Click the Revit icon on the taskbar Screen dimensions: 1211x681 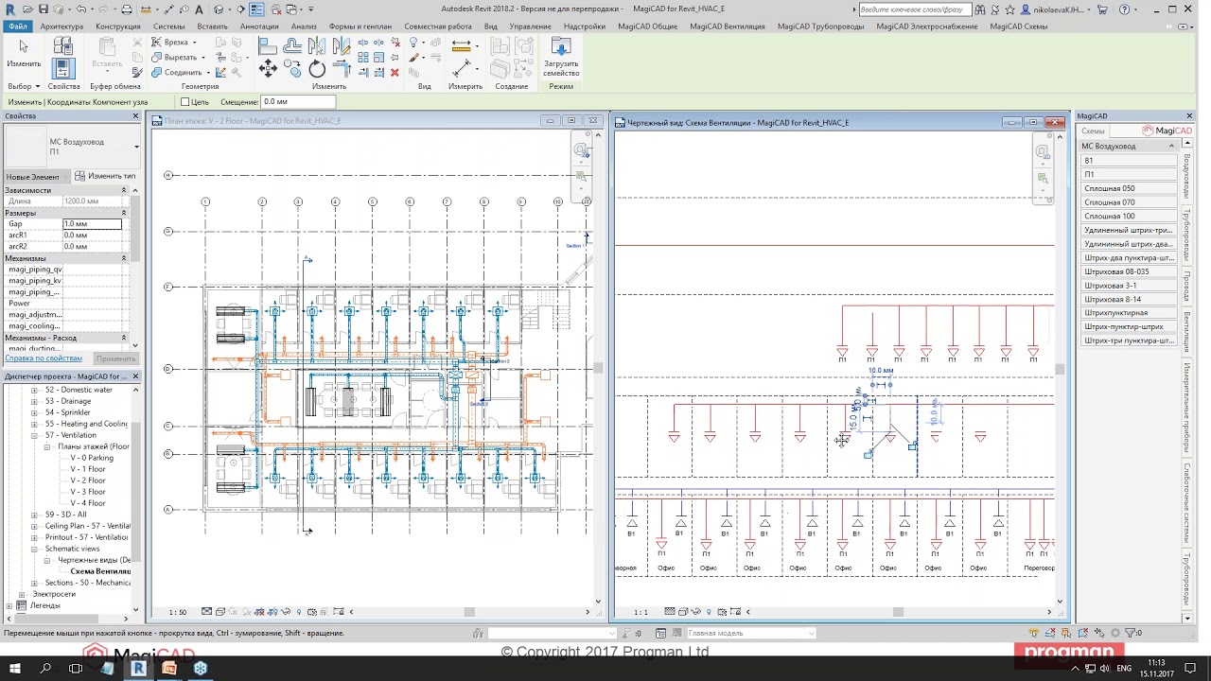coord(138,669)
